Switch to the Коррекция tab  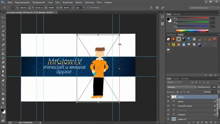click(x=171, y=34)
